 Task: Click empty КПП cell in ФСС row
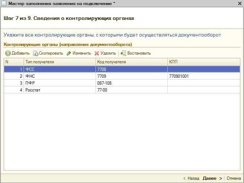[x=204, y=69]
